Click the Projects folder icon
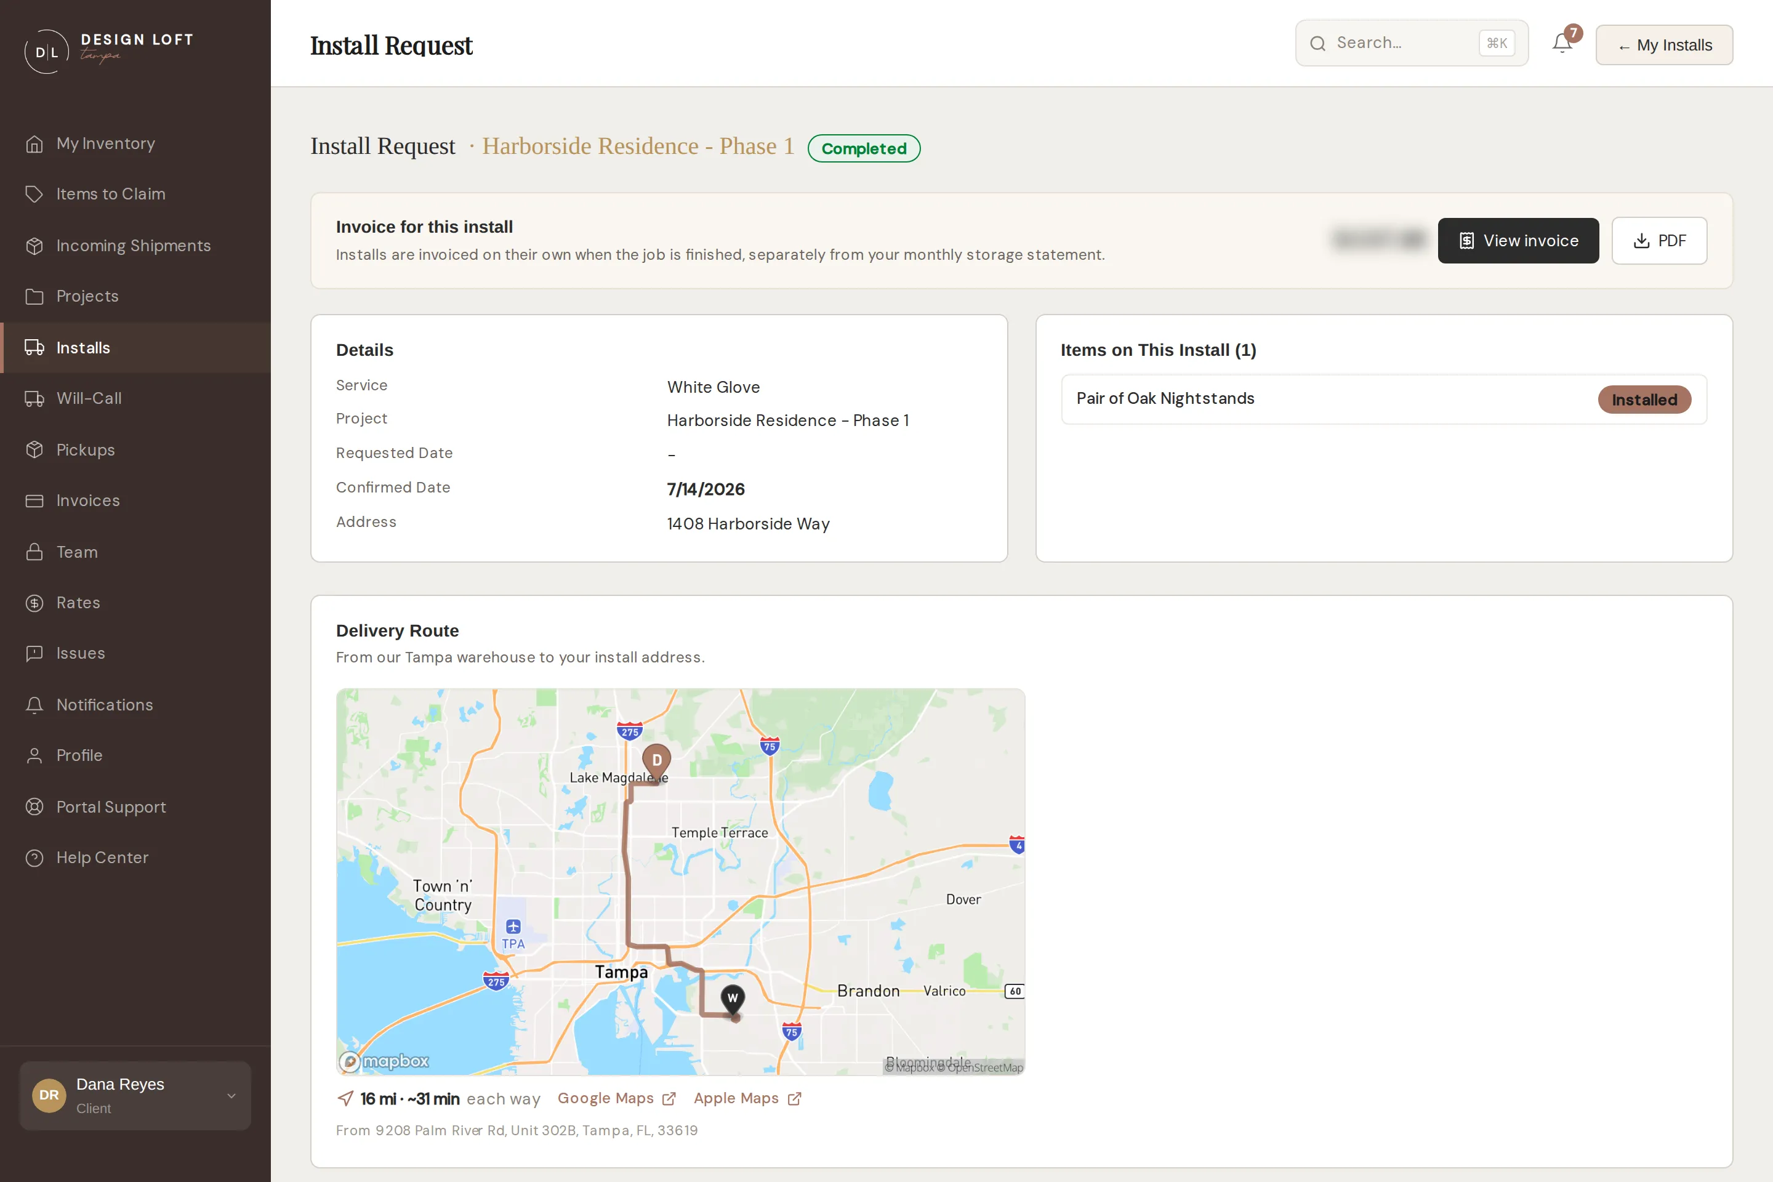The image size is (1773, 1182). [x=34, y=296]
